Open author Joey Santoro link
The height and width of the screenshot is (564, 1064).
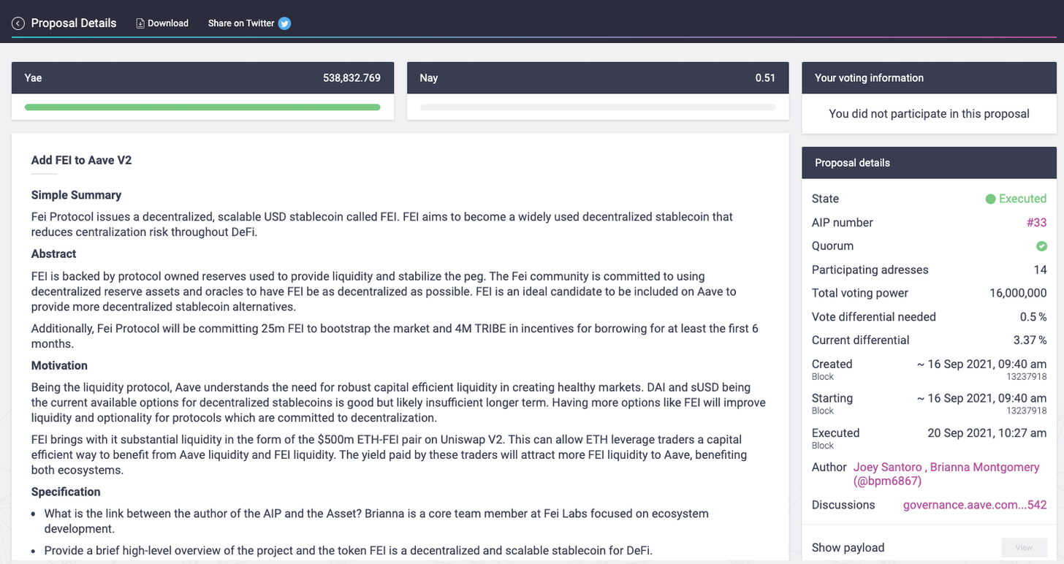click(886, 467)
